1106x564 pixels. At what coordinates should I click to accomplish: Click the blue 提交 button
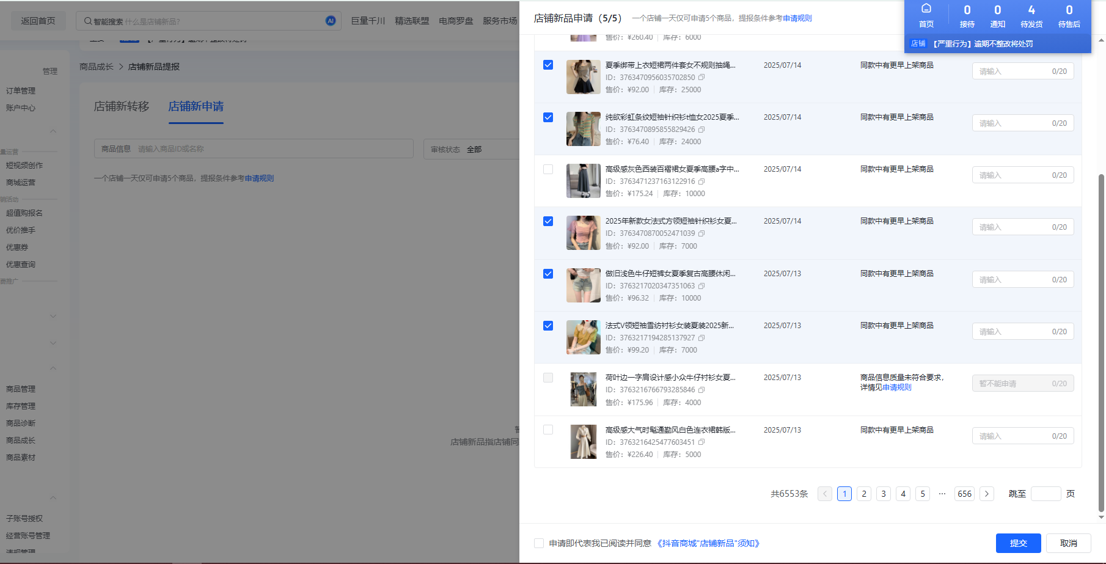click(x=1018, y=543)
